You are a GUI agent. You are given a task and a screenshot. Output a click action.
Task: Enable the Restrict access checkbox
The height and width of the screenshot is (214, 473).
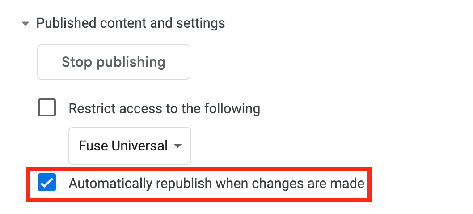(47, 108)
